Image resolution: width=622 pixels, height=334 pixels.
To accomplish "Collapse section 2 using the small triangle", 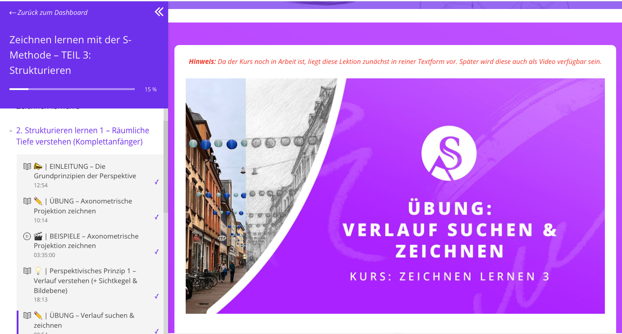I will pos(11,131).
